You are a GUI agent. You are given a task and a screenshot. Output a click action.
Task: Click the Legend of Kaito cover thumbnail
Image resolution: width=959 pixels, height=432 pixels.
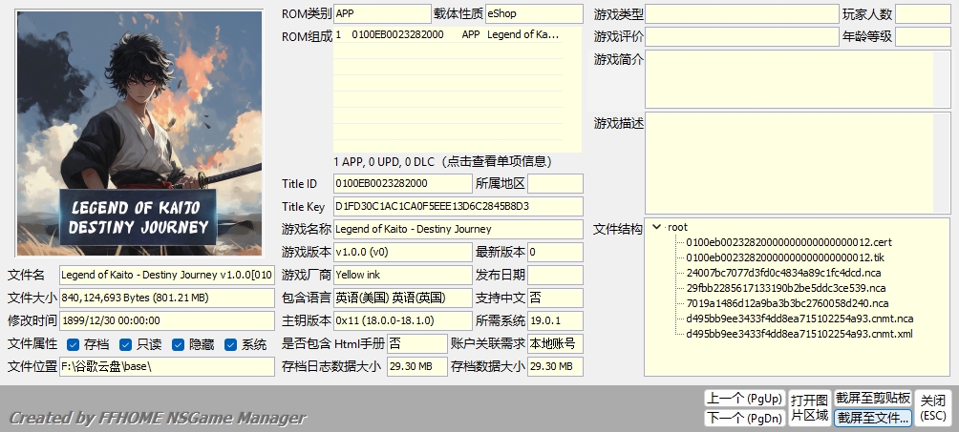pyautogui.click(x=139, y=134)
